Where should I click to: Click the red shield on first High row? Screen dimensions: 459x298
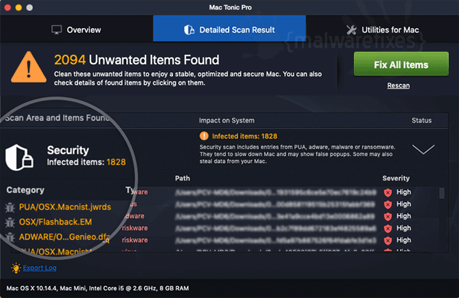point(388,192)
